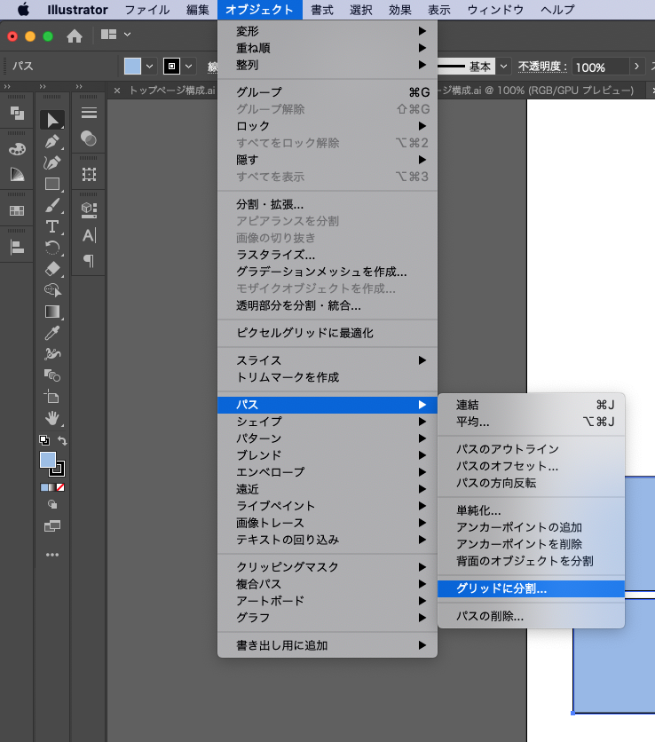Choose ピクセルグリッドに最適化 menu item
The image size is (655, 742).
(327, 333)
